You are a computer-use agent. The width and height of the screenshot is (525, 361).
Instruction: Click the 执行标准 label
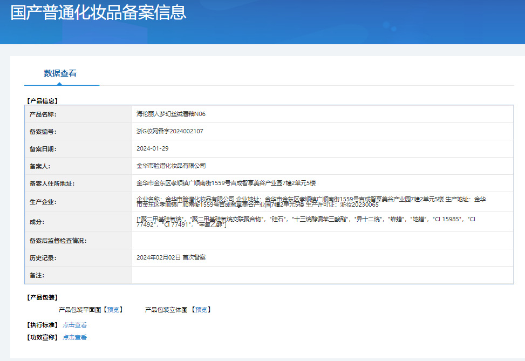pos(43,325)
